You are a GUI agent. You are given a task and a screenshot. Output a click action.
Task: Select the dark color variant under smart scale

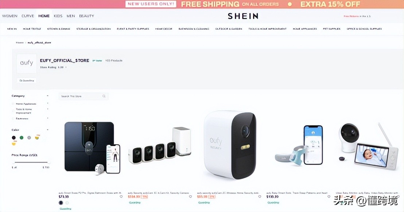(61, 203)
